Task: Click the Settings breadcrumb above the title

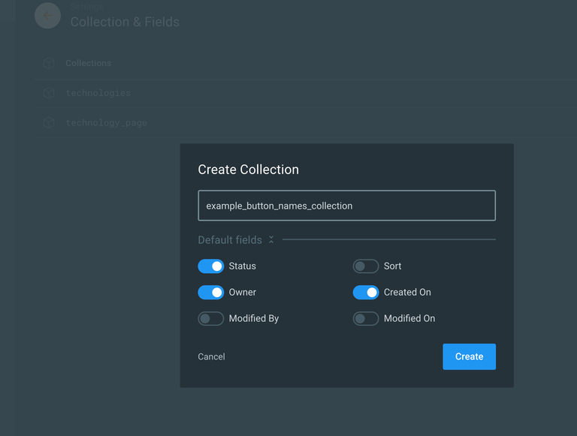Action: pos(86,7)
